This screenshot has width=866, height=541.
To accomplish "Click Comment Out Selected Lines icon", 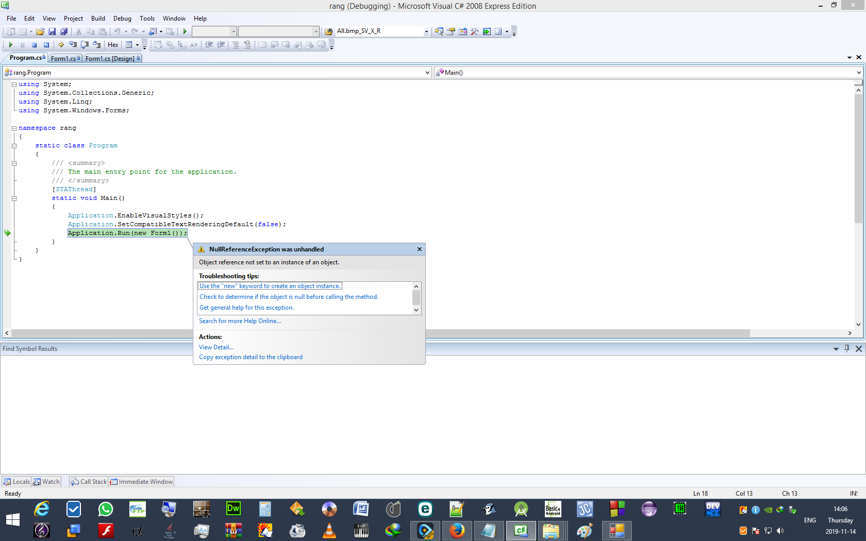I will [x=236, y=45].
